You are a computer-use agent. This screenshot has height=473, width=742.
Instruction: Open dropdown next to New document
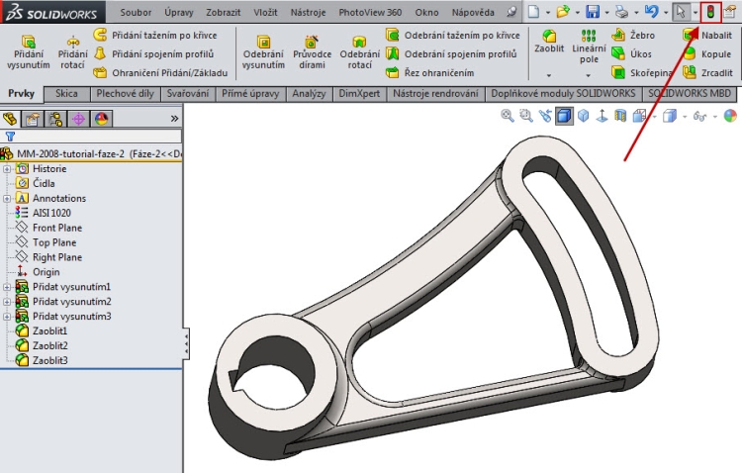tap(547, 12)
